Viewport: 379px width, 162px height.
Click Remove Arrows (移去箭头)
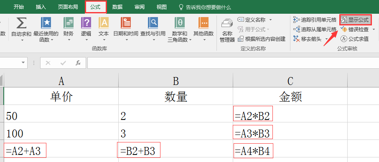[x=307, y=39]
